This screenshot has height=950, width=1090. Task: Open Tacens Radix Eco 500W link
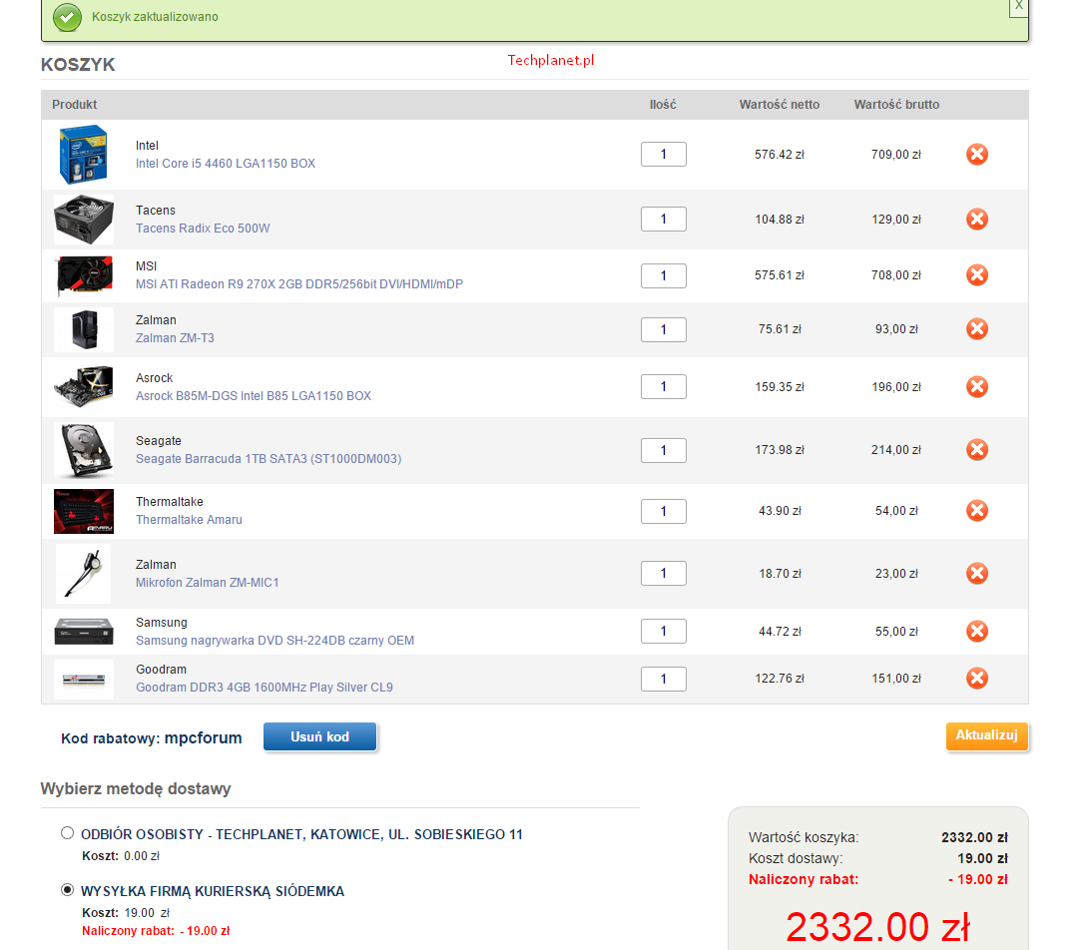click(203, 228)
